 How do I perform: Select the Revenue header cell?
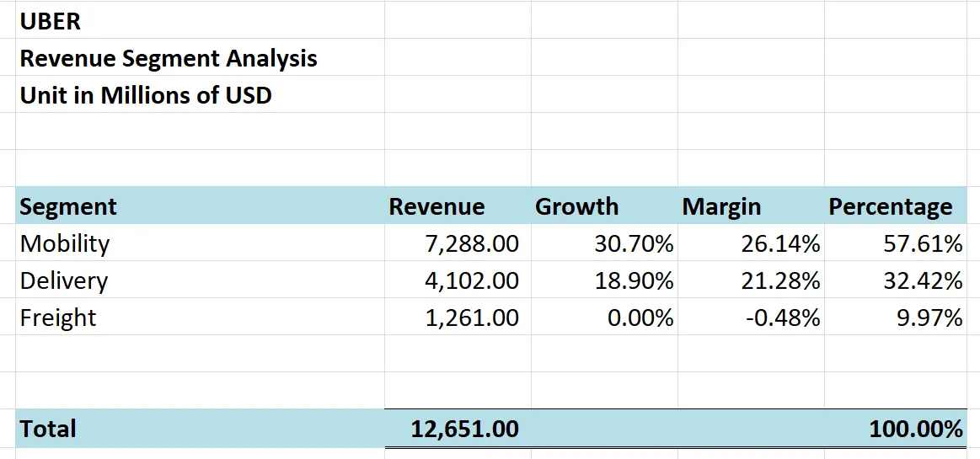pyautogui.click(x=436, y=206)
